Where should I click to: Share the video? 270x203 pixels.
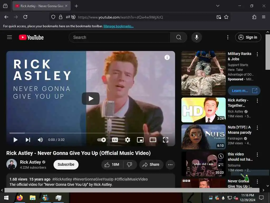(151, 164)
